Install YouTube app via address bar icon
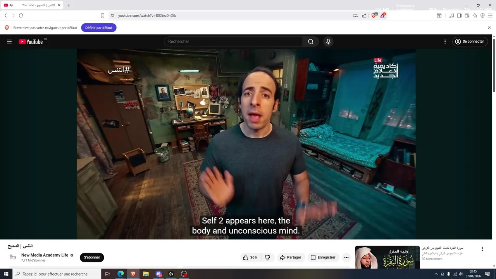Viewport: 496px width, 279px height. click(355, 15)
